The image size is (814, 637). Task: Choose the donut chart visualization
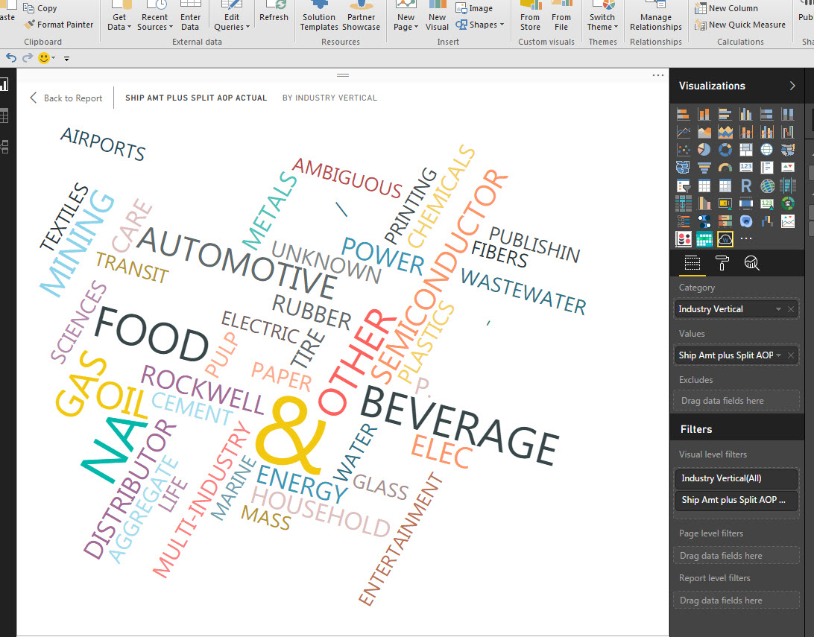tap(725, 150)
